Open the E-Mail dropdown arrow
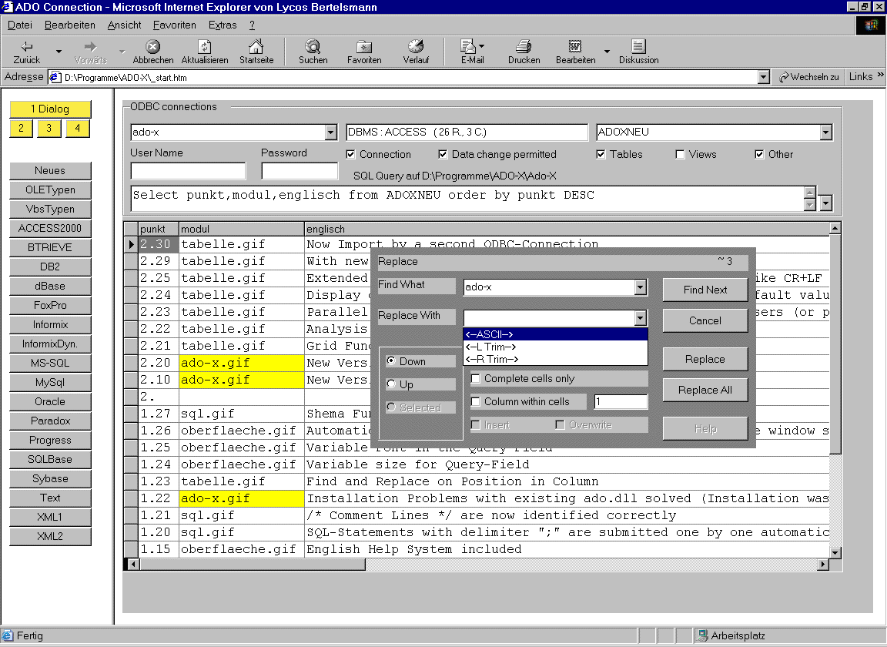 [481, 46]
